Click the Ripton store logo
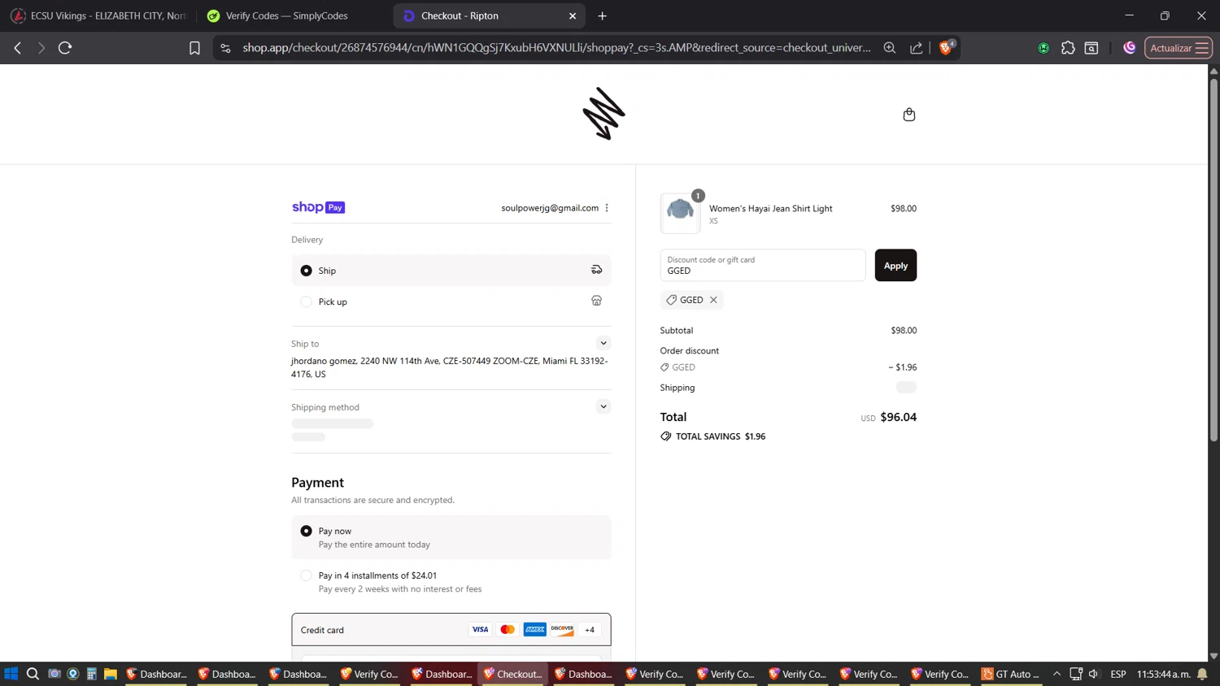Viewport: 1220px width, 686px height. 603,114
